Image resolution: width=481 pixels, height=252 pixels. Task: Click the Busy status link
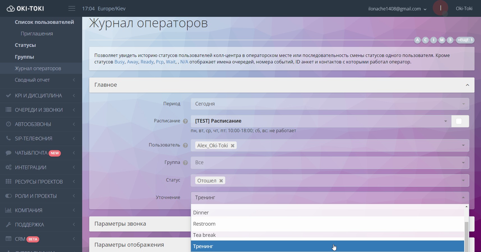119,62
